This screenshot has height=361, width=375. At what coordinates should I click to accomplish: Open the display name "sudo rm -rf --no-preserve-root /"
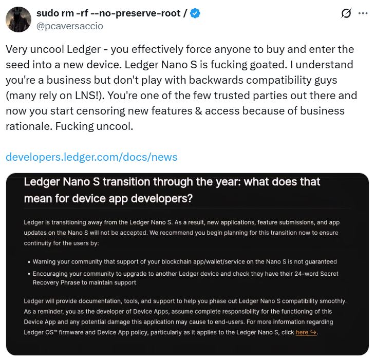tap(111, 14)
